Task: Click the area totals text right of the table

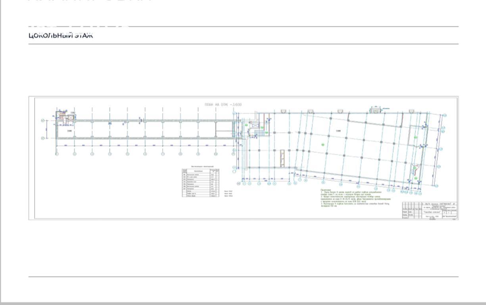Action: [229, 193]
